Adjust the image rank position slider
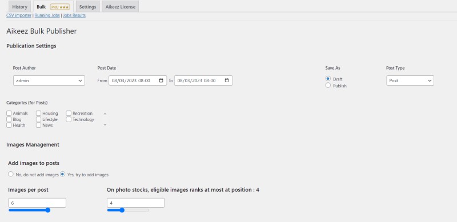The width and height of the screenshot is (457, 222). pyautogui.click(x=128, y=210)
